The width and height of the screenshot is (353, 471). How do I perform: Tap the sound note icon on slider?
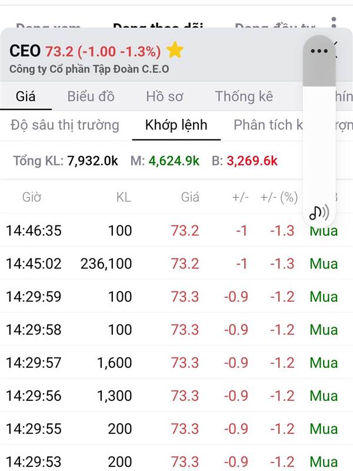319,212
